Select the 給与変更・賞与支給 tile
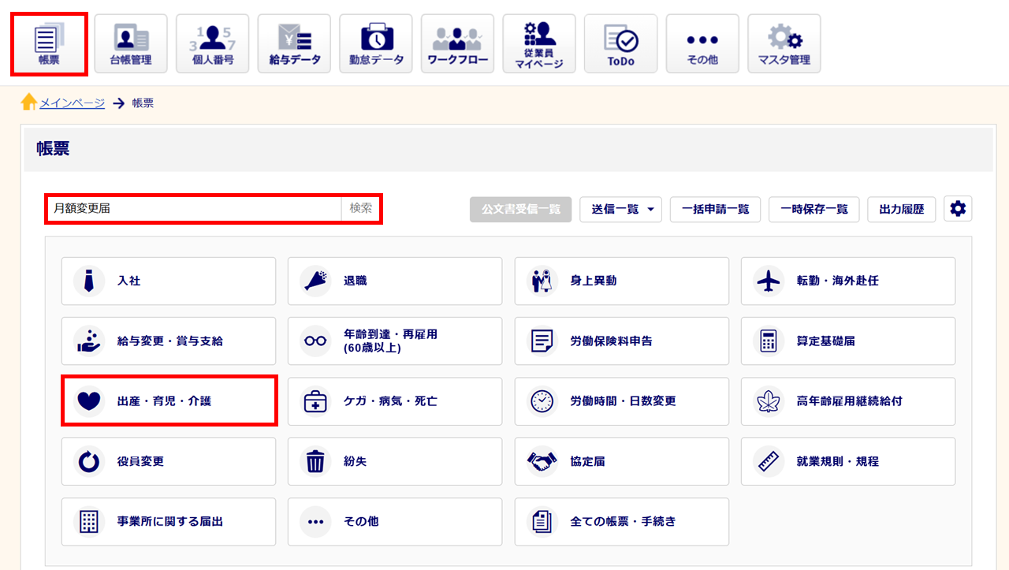This screenshot has height=570, width=1009. coord(169,341)
